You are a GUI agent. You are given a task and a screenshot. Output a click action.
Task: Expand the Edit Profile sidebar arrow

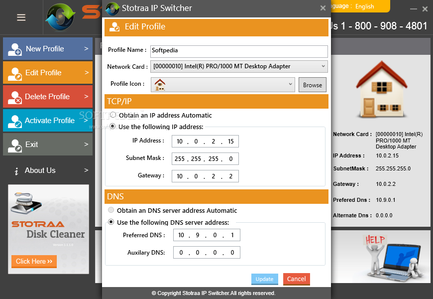tap(87, 72)
